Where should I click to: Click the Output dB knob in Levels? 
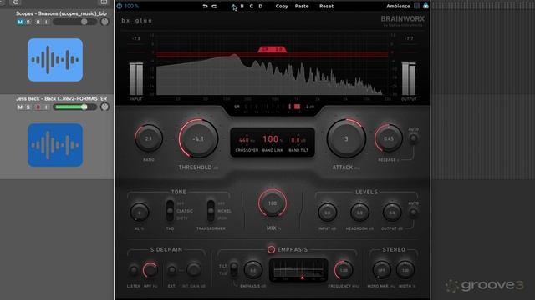click(x=392, y=212)
